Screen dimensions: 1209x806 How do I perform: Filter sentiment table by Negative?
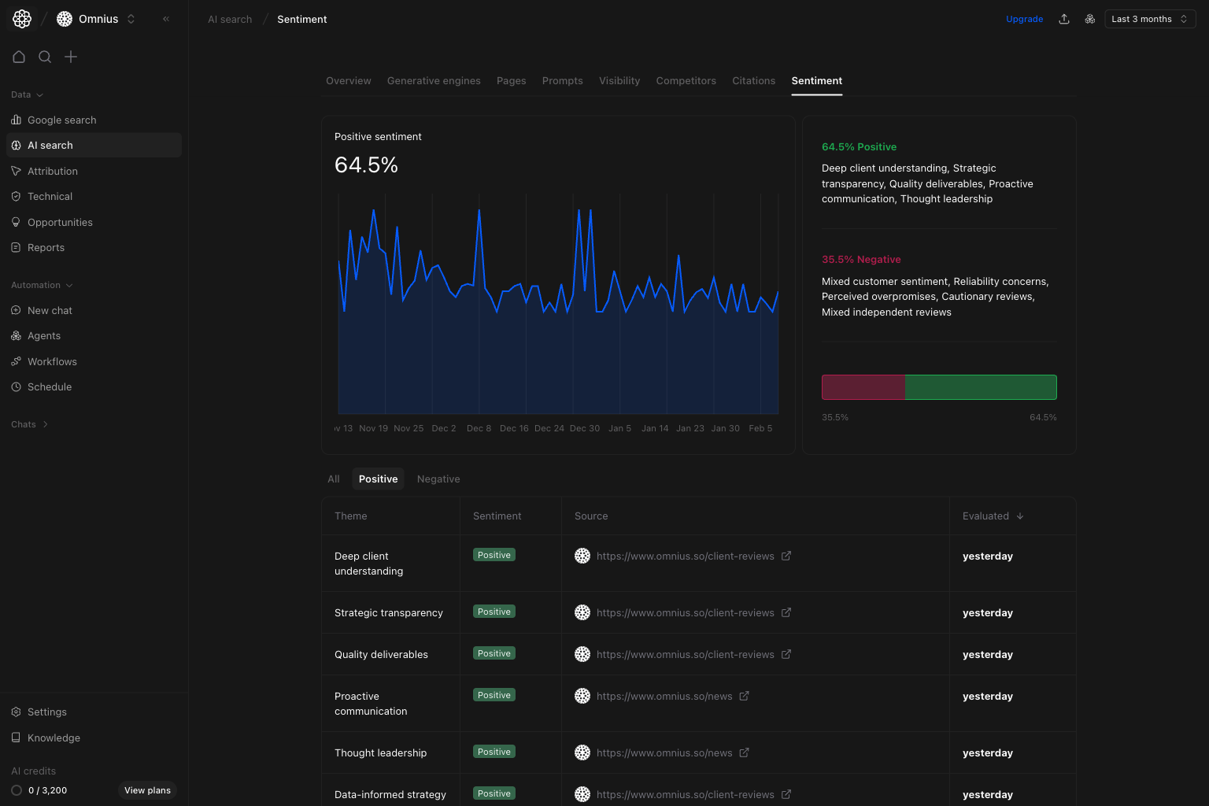438,479
